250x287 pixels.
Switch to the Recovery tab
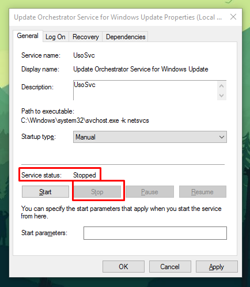coord(86,37)
